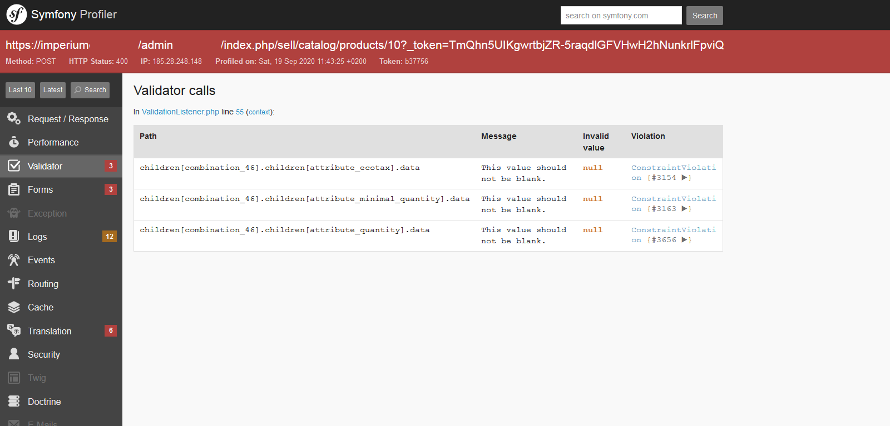The width and height of the screenshot is (890, 426).
Task: Open the Twig template icon
Action: [14, 378]
